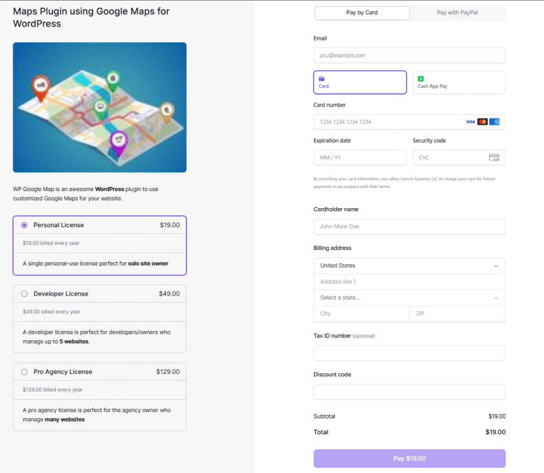Screen dimensions: 544x473
Task: Click the Subtotal $19.00 amount
Action: tap(497, 416)
